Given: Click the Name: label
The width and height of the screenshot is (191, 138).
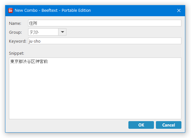Looking at the screenshot, I should click(15, 23).
